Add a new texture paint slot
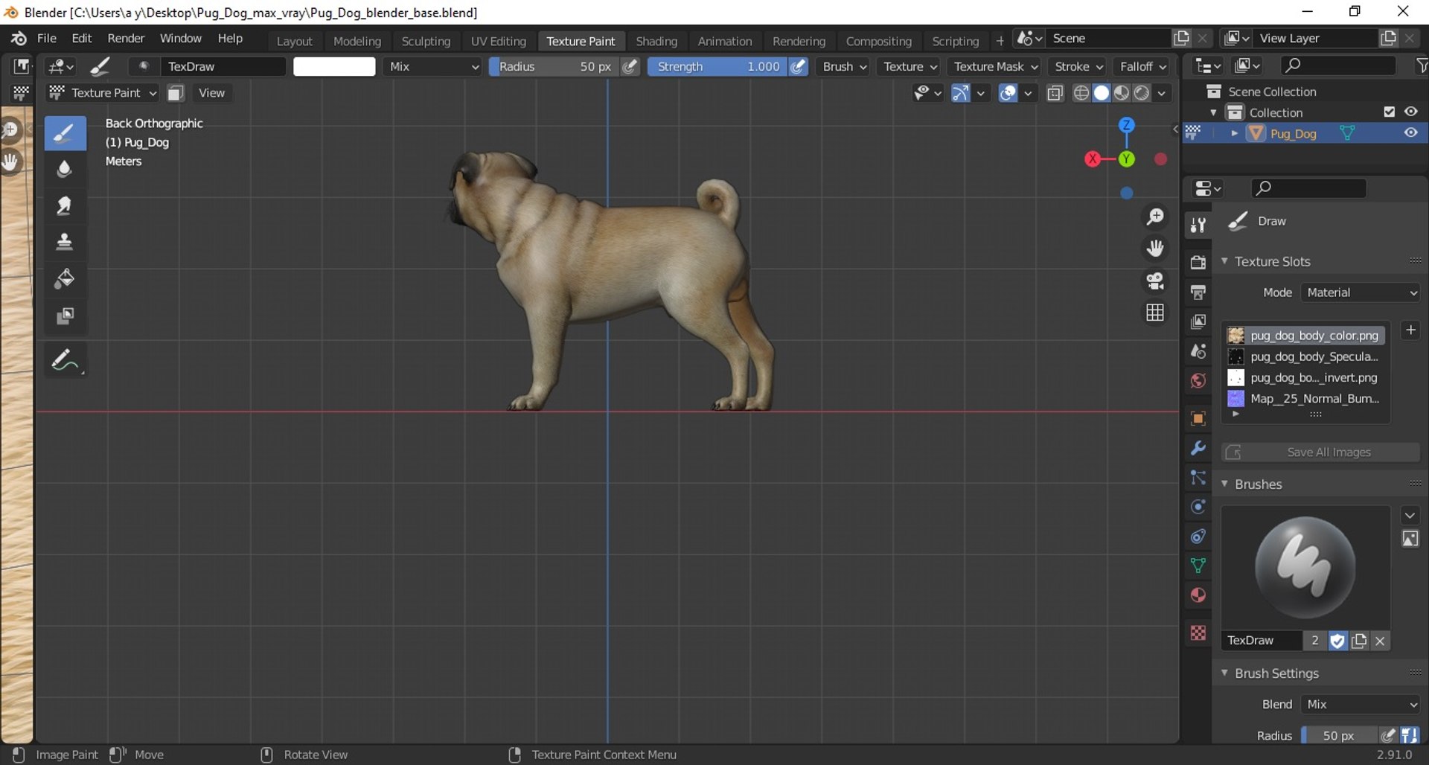This screenshot has height=765, width=1429. [x=1410, y=330]
